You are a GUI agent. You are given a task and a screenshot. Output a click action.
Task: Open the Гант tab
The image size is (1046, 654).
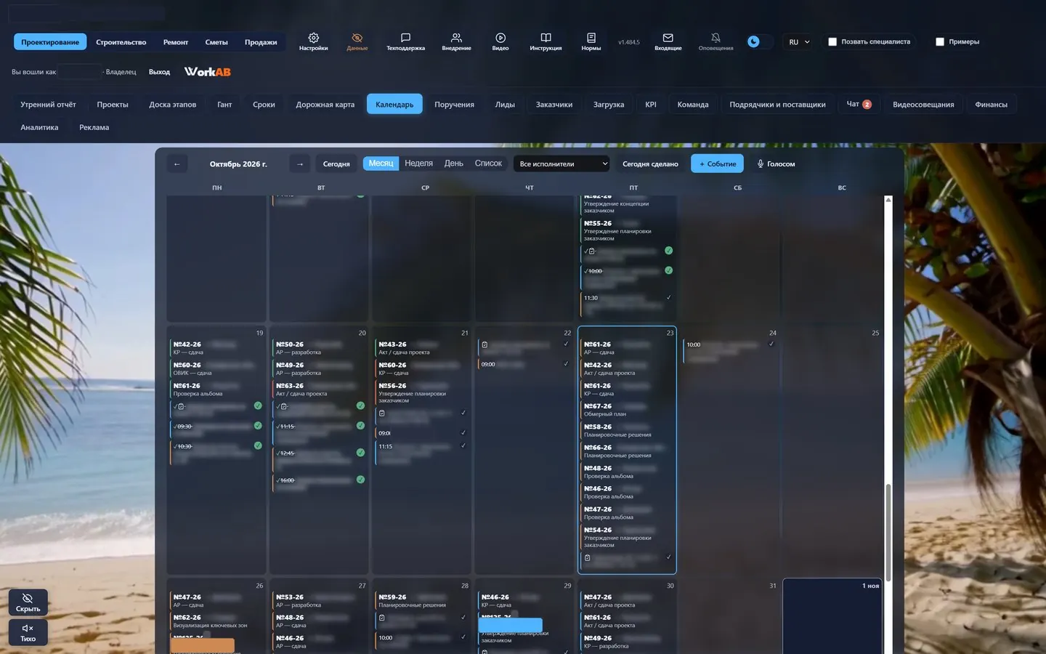pos(224,105)
